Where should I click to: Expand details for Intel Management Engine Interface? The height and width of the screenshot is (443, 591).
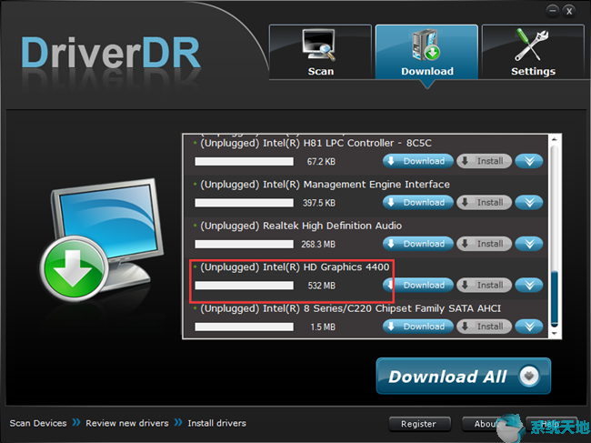tap(528, 203)
